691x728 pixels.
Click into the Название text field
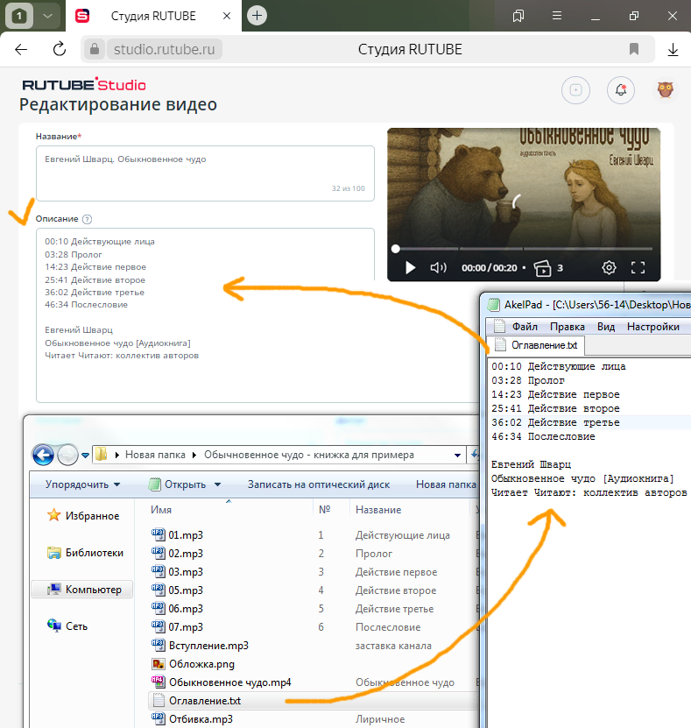point(205,173)
